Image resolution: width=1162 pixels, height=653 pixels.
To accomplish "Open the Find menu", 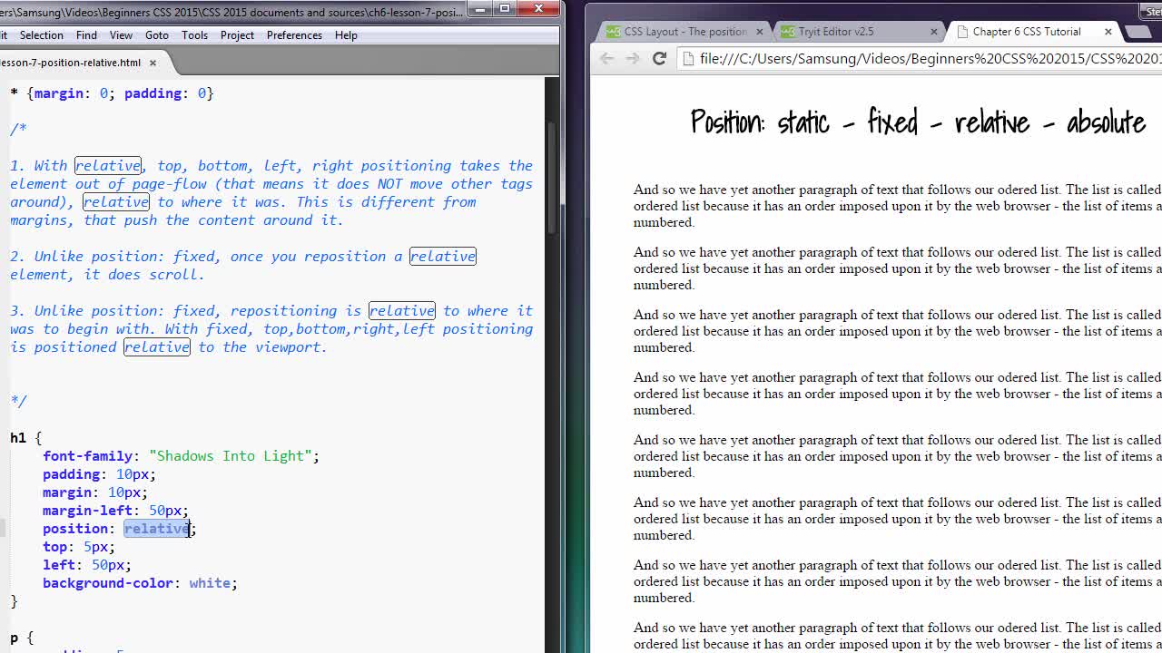I will [x=86, y=35].
